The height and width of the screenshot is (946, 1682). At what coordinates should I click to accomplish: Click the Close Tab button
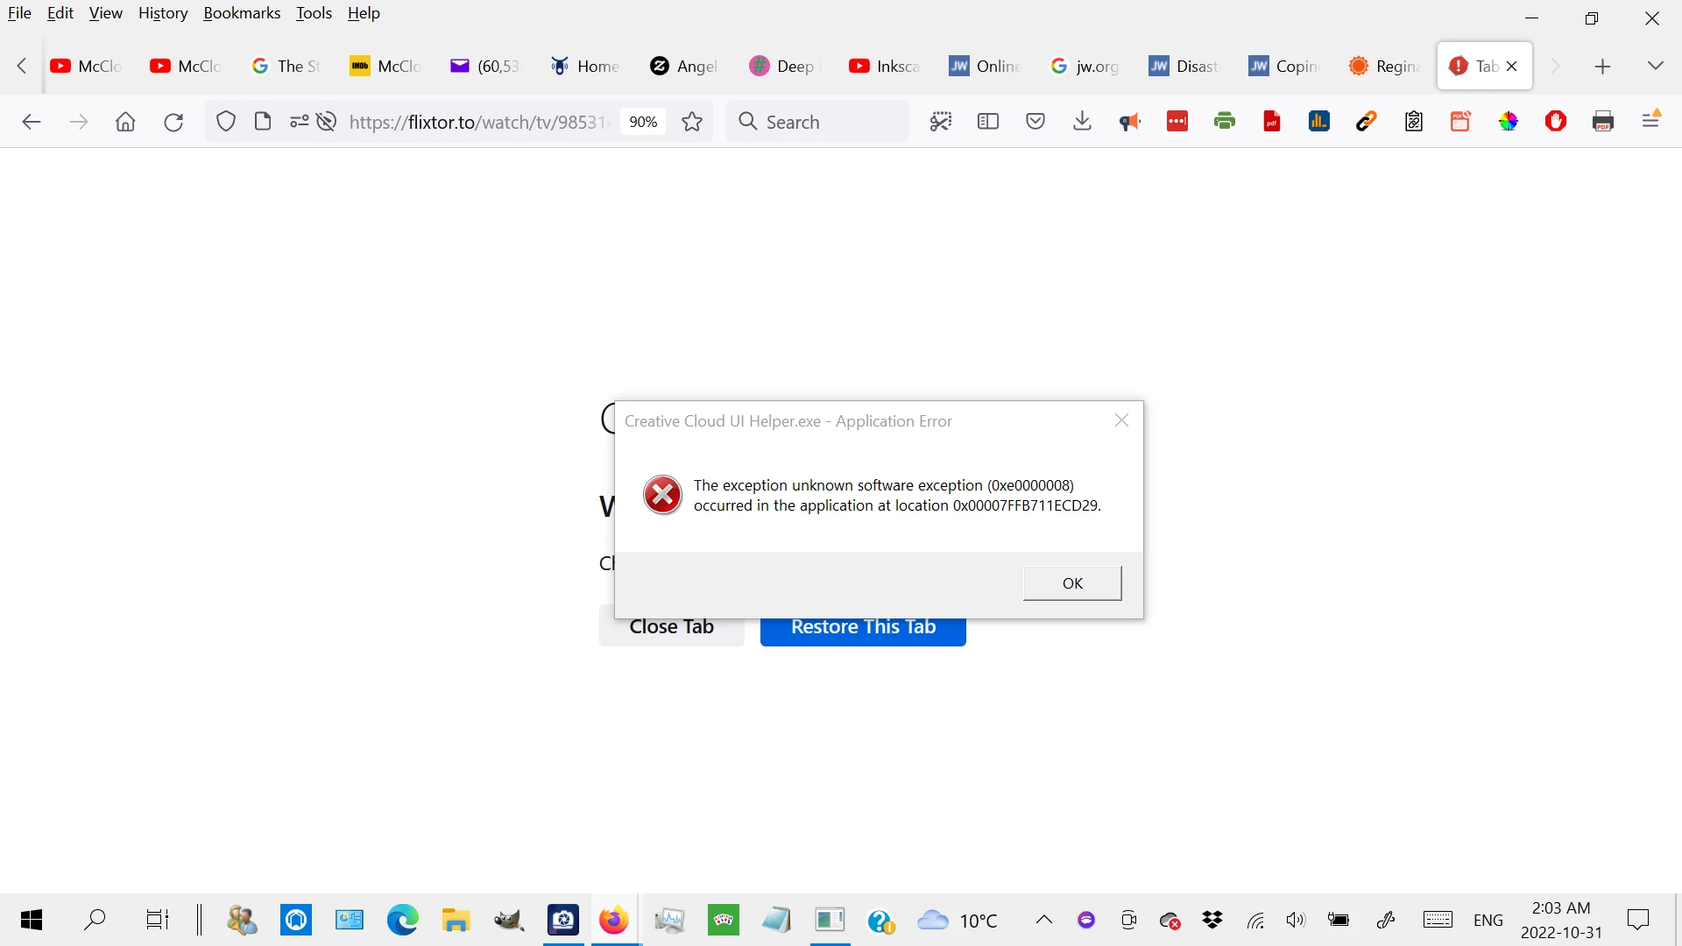671,632
